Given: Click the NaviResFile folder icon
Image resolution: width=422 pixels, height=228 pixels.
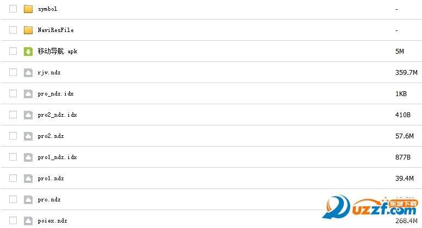Looking at the screenshot, I should (28, 30).
